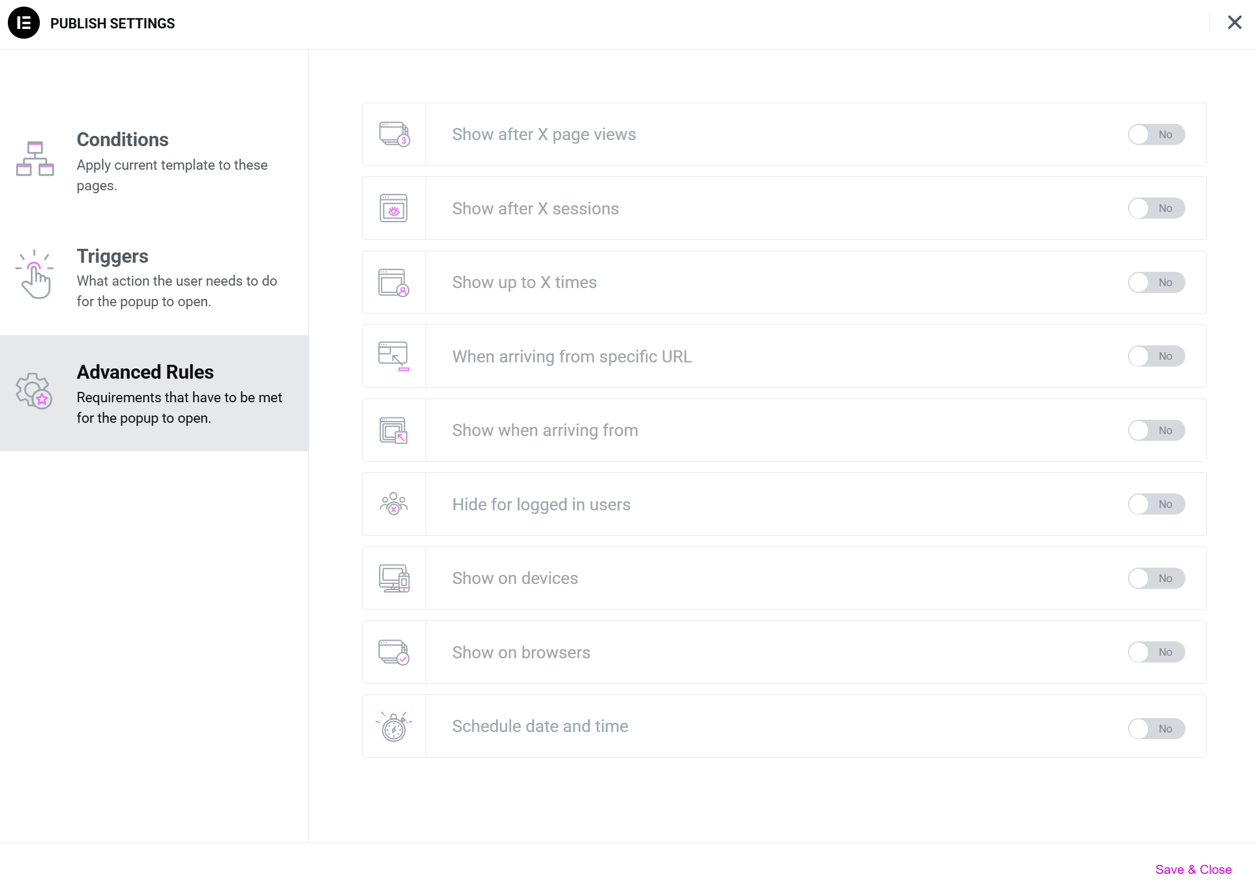The height and width of the screenshot is (889, 1256).
Task: Click the Advanced Rules gear icon
Action: 34,391
